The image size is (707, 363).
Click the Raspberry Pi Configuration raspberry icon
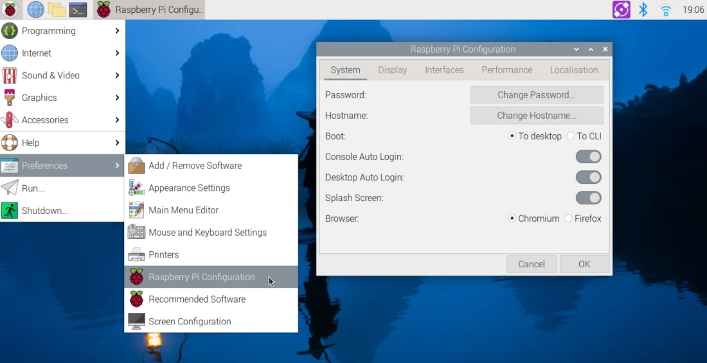136,277
